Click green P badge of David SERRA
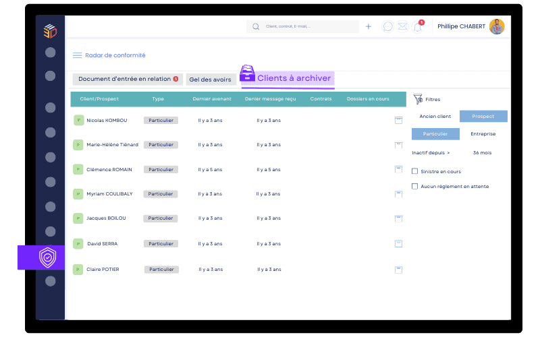The height and width of the screenshot is (337, 540). (78, 244)
